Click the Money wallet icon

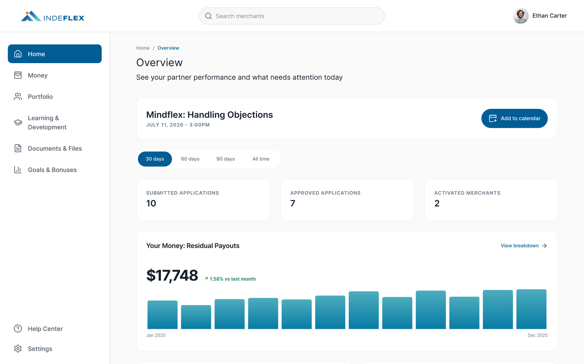[18, 75]
